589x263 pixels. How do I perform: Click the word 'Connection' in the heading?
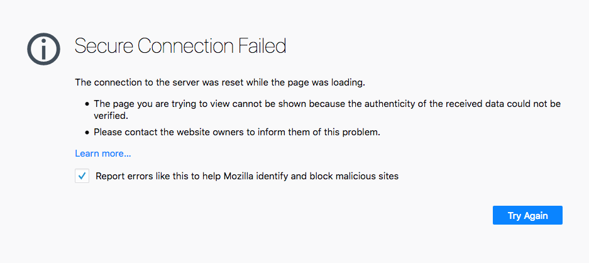[x=186, y=46]
